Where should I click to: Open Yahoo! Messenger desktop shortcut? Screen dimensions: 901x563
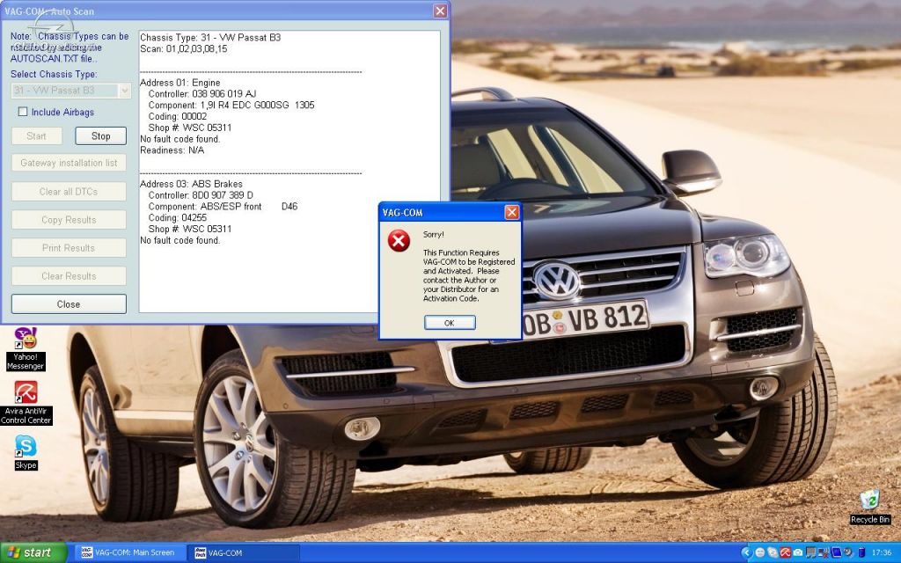pos(26,349)
